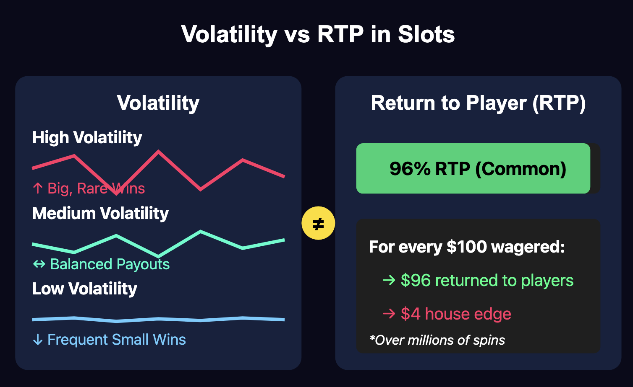Select the Return to Player (RTP) heading
This screenshot has width=633, height=387.
point(478,103)
